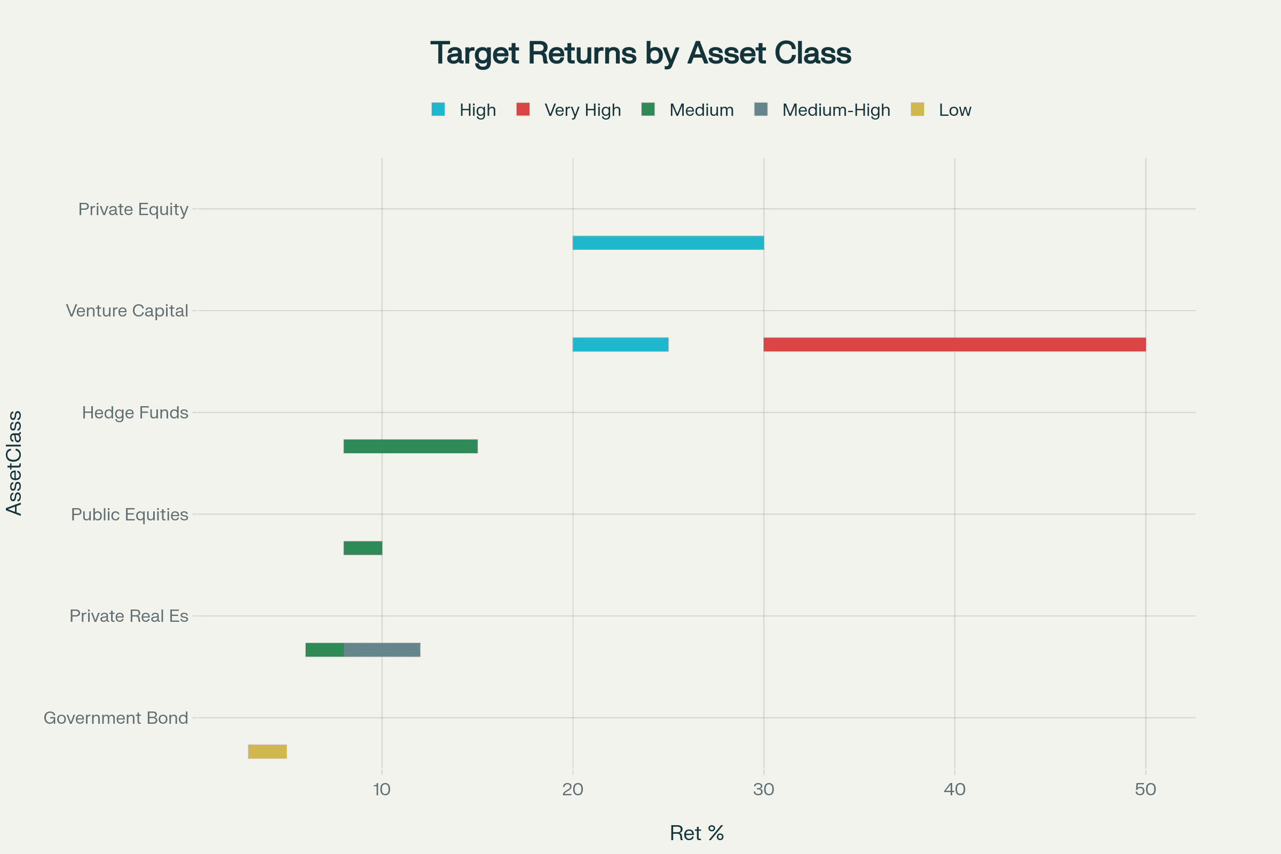Toggle the Very High legend label
Image resolution: width=1281 pixels, height=854 pixels.
click(582, 110)
